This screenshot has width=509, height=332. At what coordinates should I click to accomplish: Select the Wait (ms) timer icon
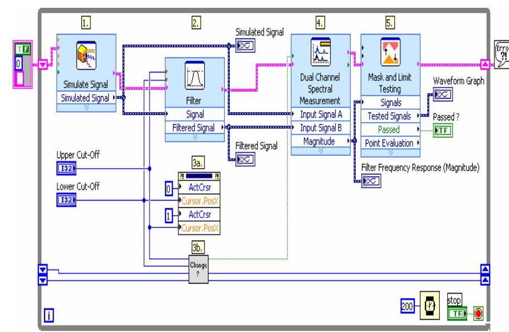(430, 305)
